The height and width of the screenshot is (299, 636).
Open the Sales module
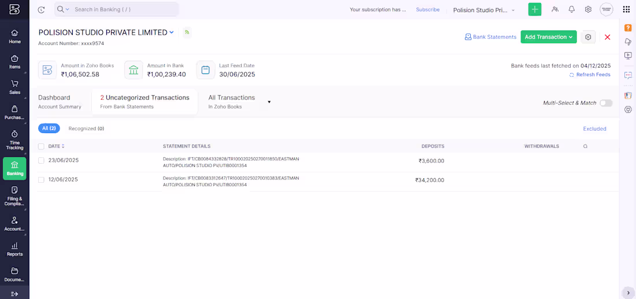click(x=14, y=87)
